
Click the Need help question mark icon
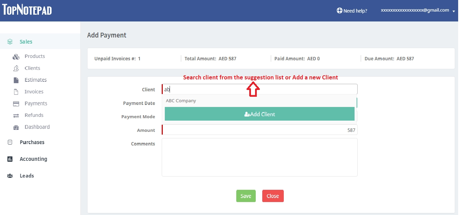[x=339, y=11]
